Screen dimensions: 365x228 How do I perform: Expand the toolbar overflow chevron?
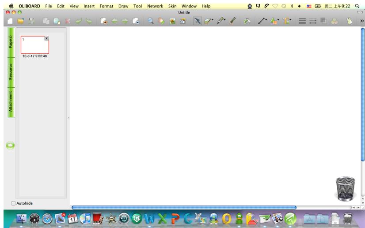(x=362, y=20)
